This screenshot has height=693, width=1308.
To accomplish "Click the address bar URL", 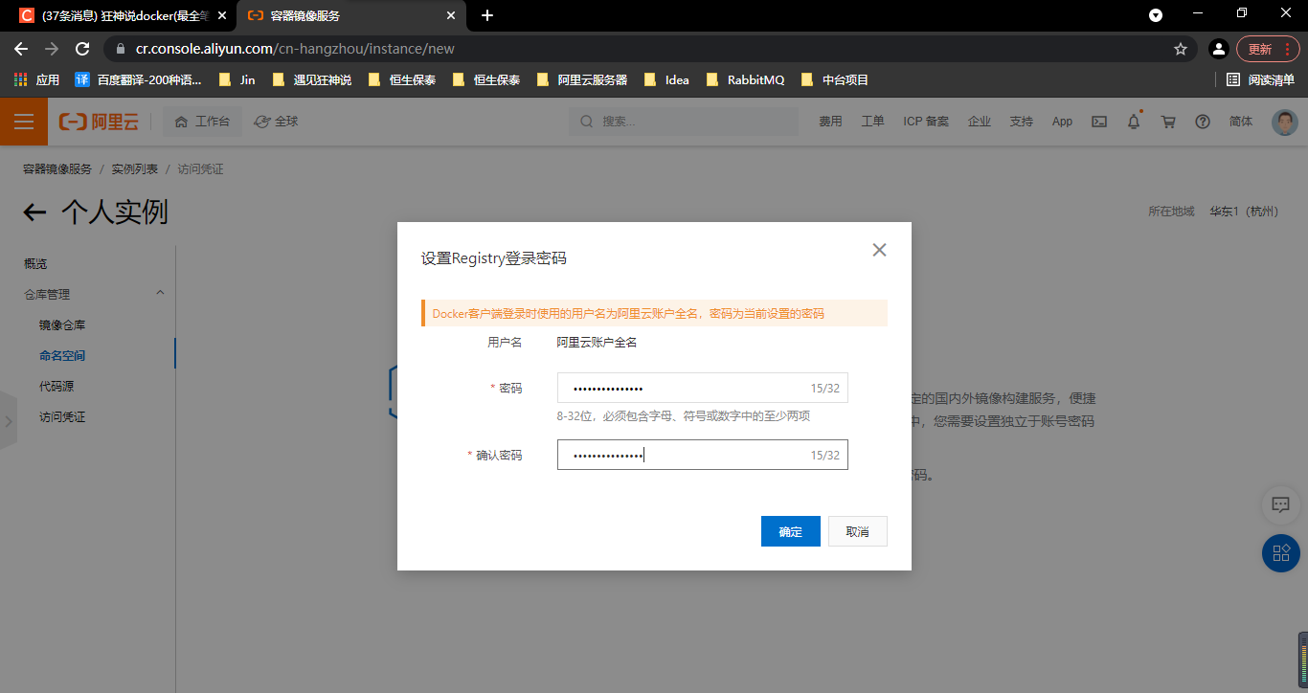I will tap(295, 49).
